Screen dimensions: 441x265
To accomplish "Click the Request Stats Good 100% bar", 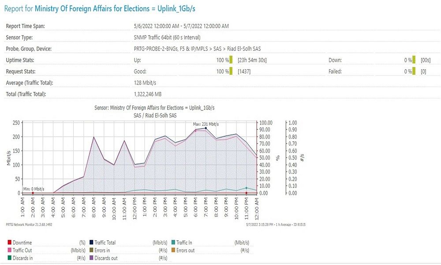I will click(x=231, y=71).
